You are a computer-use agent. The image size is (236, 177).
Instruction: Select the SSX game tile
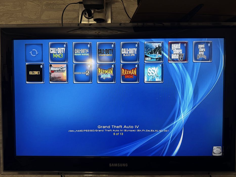154,73
